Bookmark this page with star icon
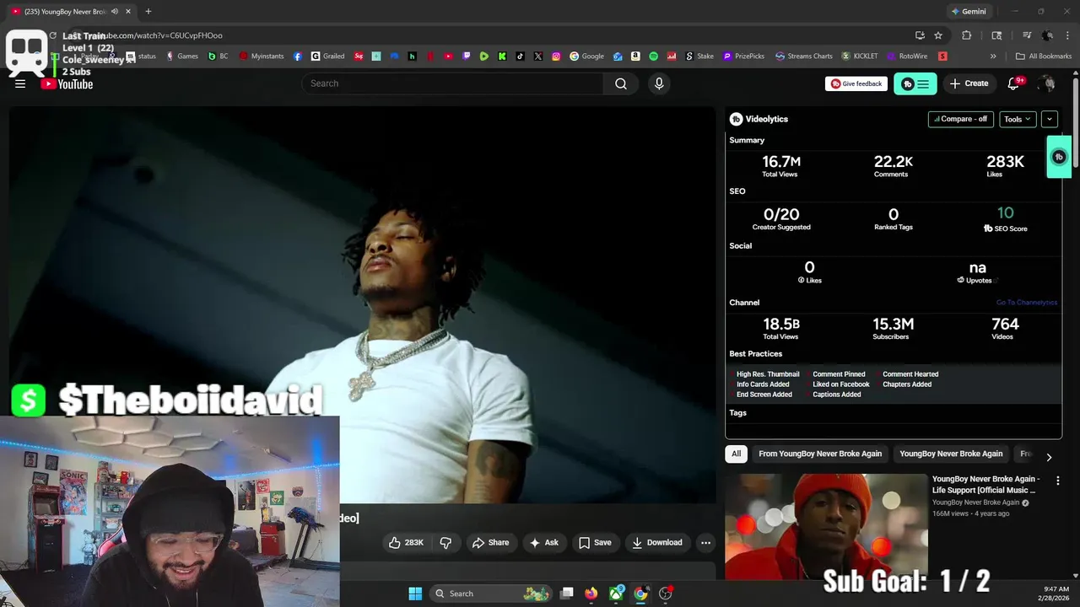This screenshot has width=1080, height=607. [938, 35]
